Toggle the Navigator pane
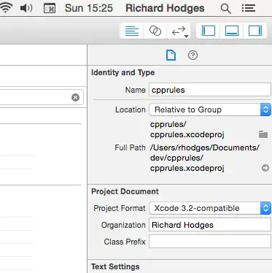Screen dimensions: 272x273 [x=209, y=31]
